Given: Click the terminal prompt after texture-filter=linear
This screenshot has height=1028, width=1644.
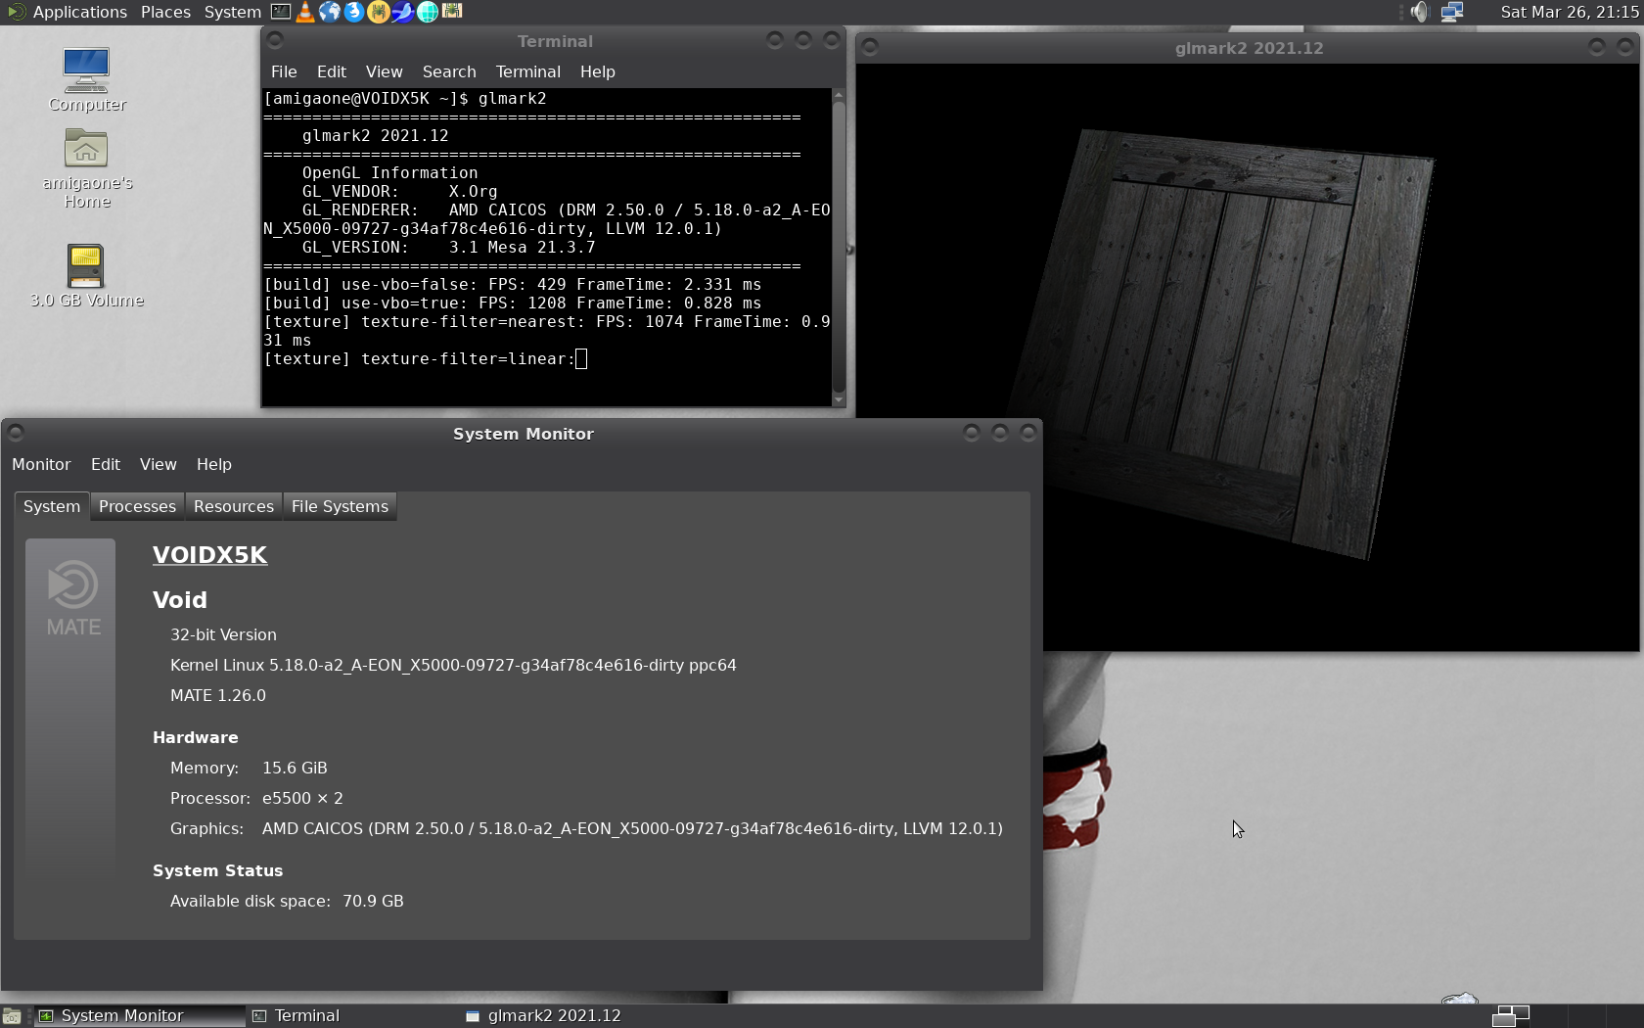Looking at the screenshot, I should 581,359.
